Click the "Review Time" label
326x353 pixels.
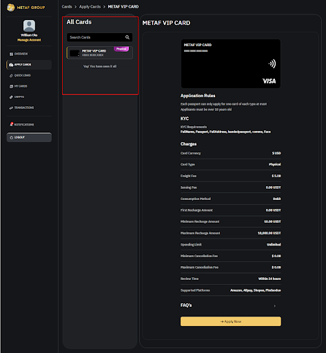coord(190,279)
